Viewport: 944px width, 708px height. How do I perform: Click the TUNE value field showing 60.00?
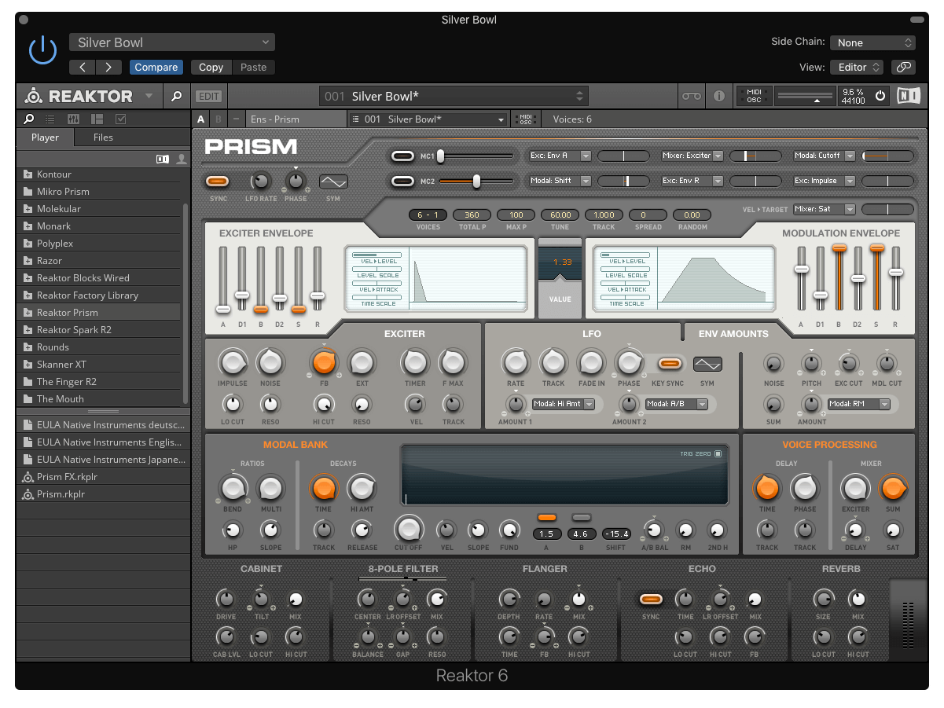pyautogui.click(x=560, y=215)
